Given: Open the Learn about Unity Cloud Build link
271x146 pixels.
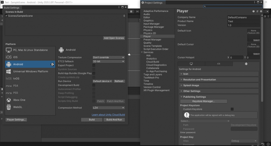Looking at the screenshot, I should pyautogui.click(x=108, y=115).
